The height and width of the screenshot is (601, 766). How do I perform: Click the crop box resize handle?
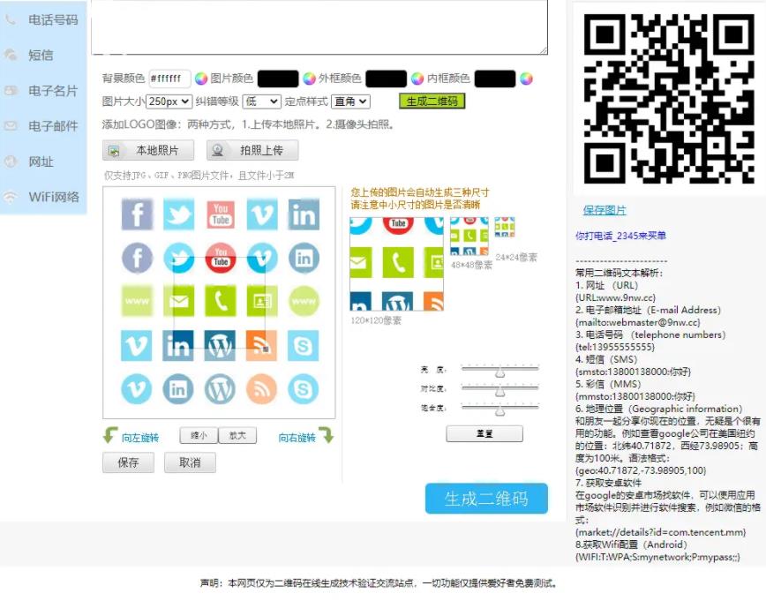(x=266, y=349)
